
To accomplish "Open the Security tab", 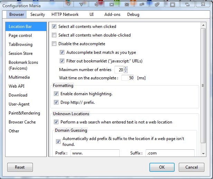I will click(38, 14).
